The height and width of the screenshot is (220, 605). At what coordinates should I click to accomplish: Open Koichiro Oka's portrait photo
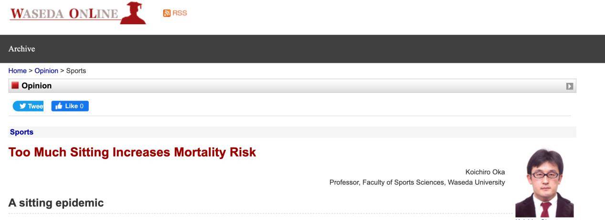(x=544, y=183)
